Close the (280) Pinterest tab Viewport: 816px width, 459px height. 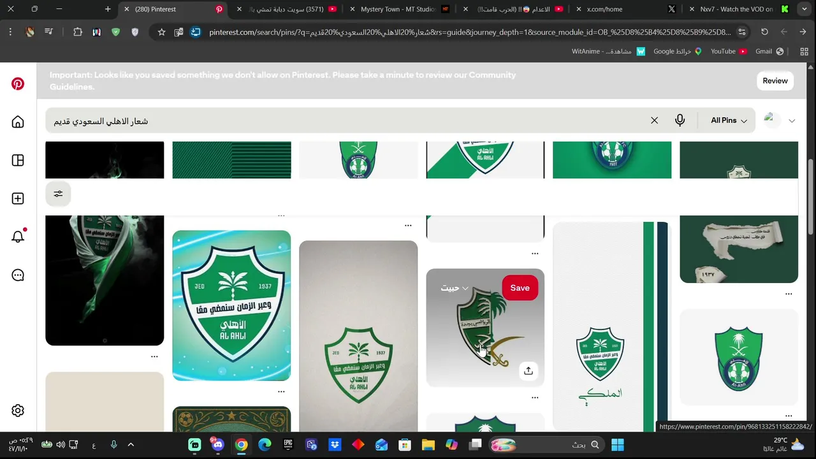[x=126, y=9]
